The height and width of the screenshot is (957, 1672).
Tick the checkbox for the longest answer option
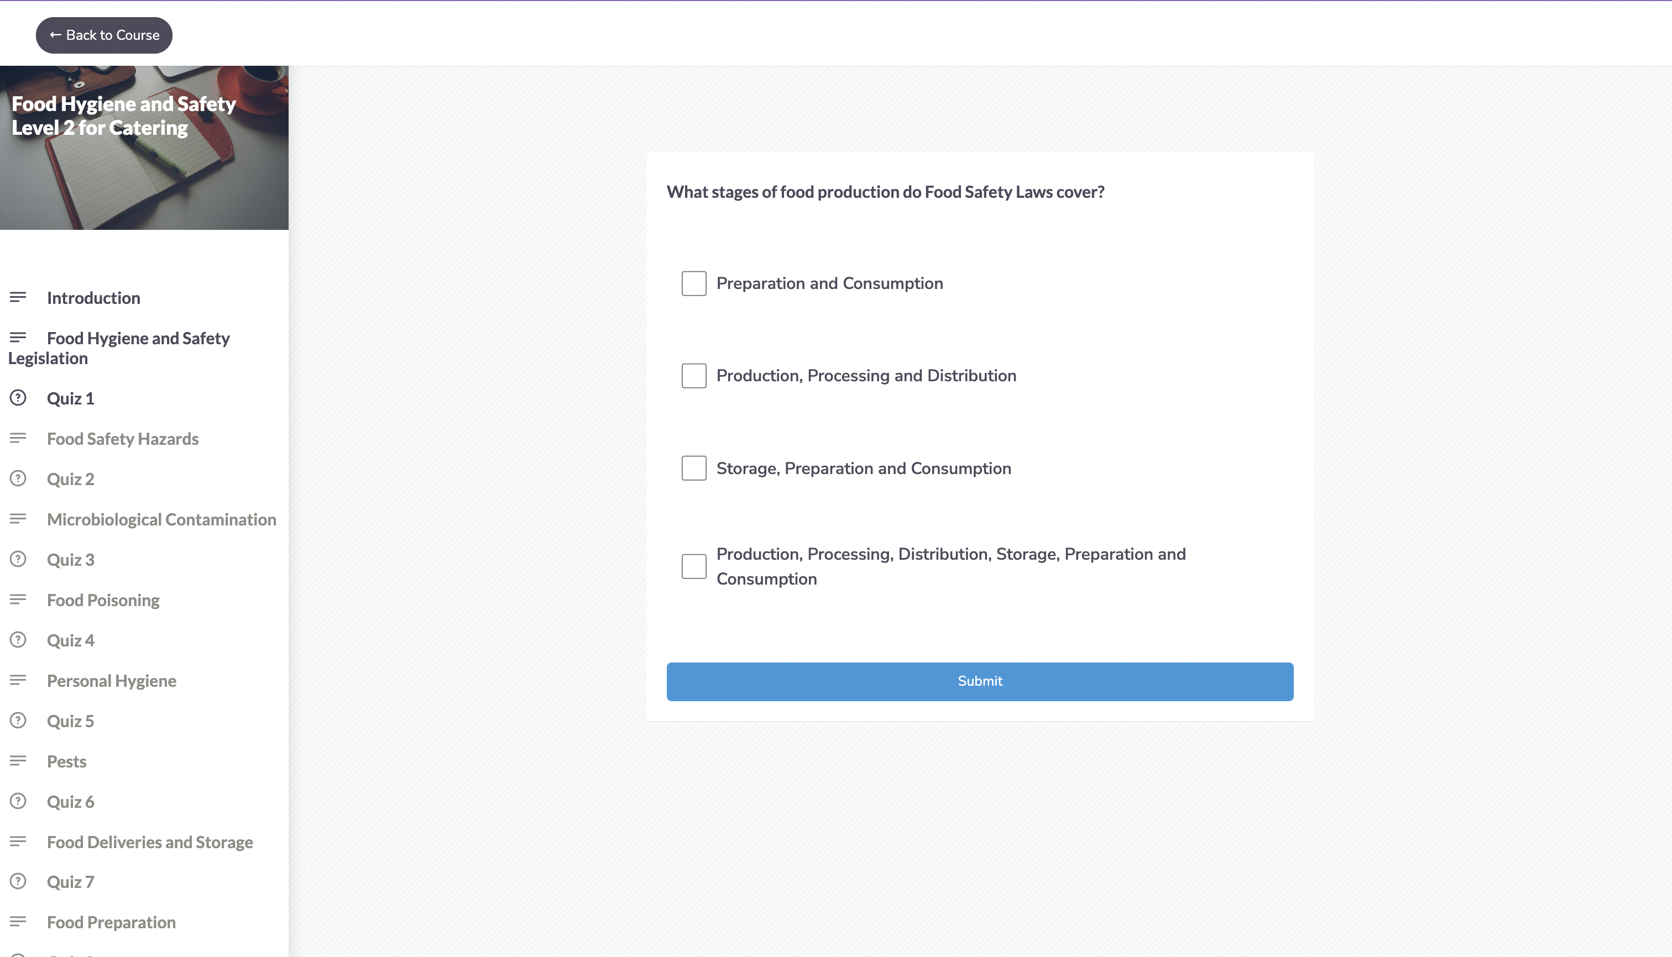[x=694, y=566]
